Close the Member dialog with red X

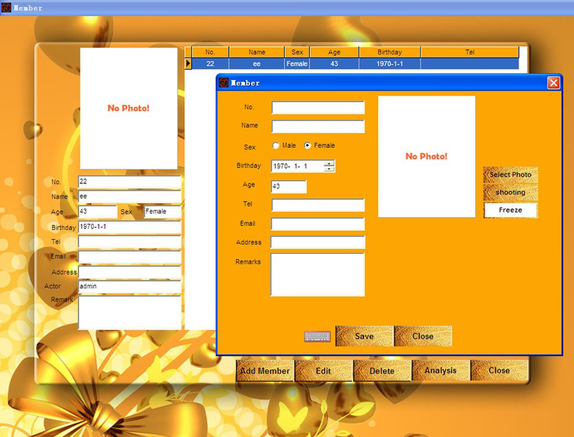(553, 83)
